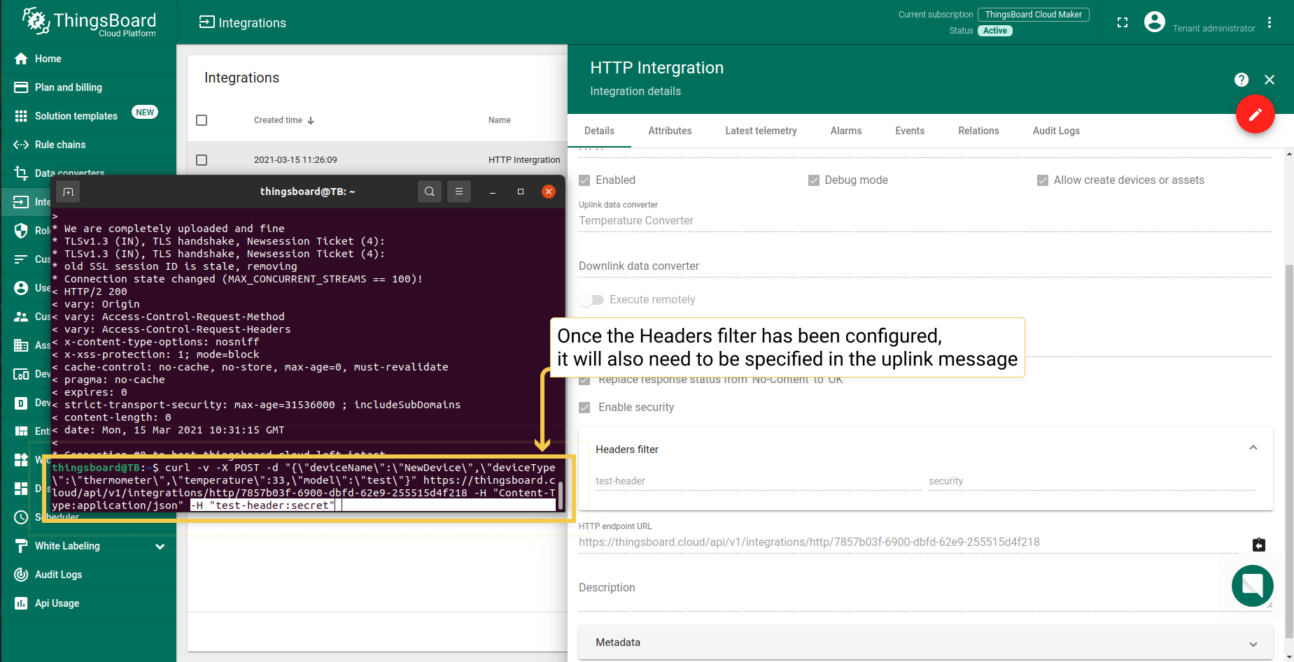Close the integration details panel
The image size is (1294, 662).
tap(1270, 80)
